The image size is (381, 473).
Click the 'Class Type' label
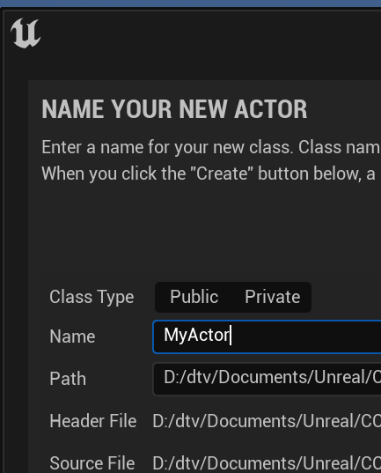[x=92, y=297]
